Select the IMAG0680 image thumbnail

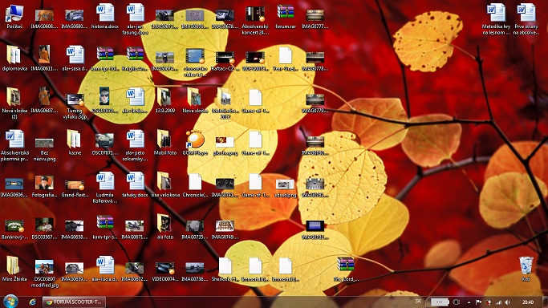pos(75,19)
